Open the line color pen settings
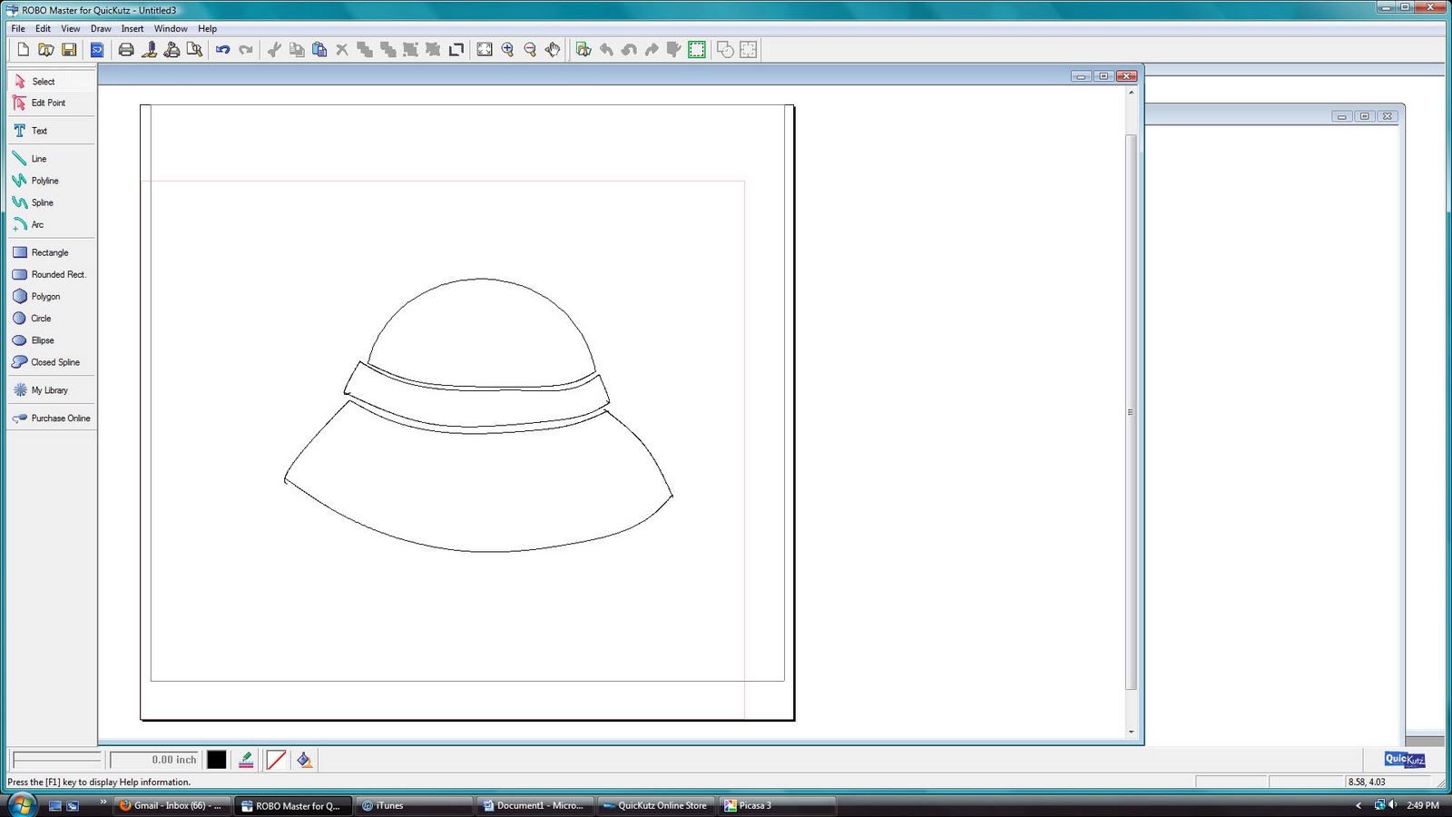This screenshot has width=1452, height=817. [246, 760]
